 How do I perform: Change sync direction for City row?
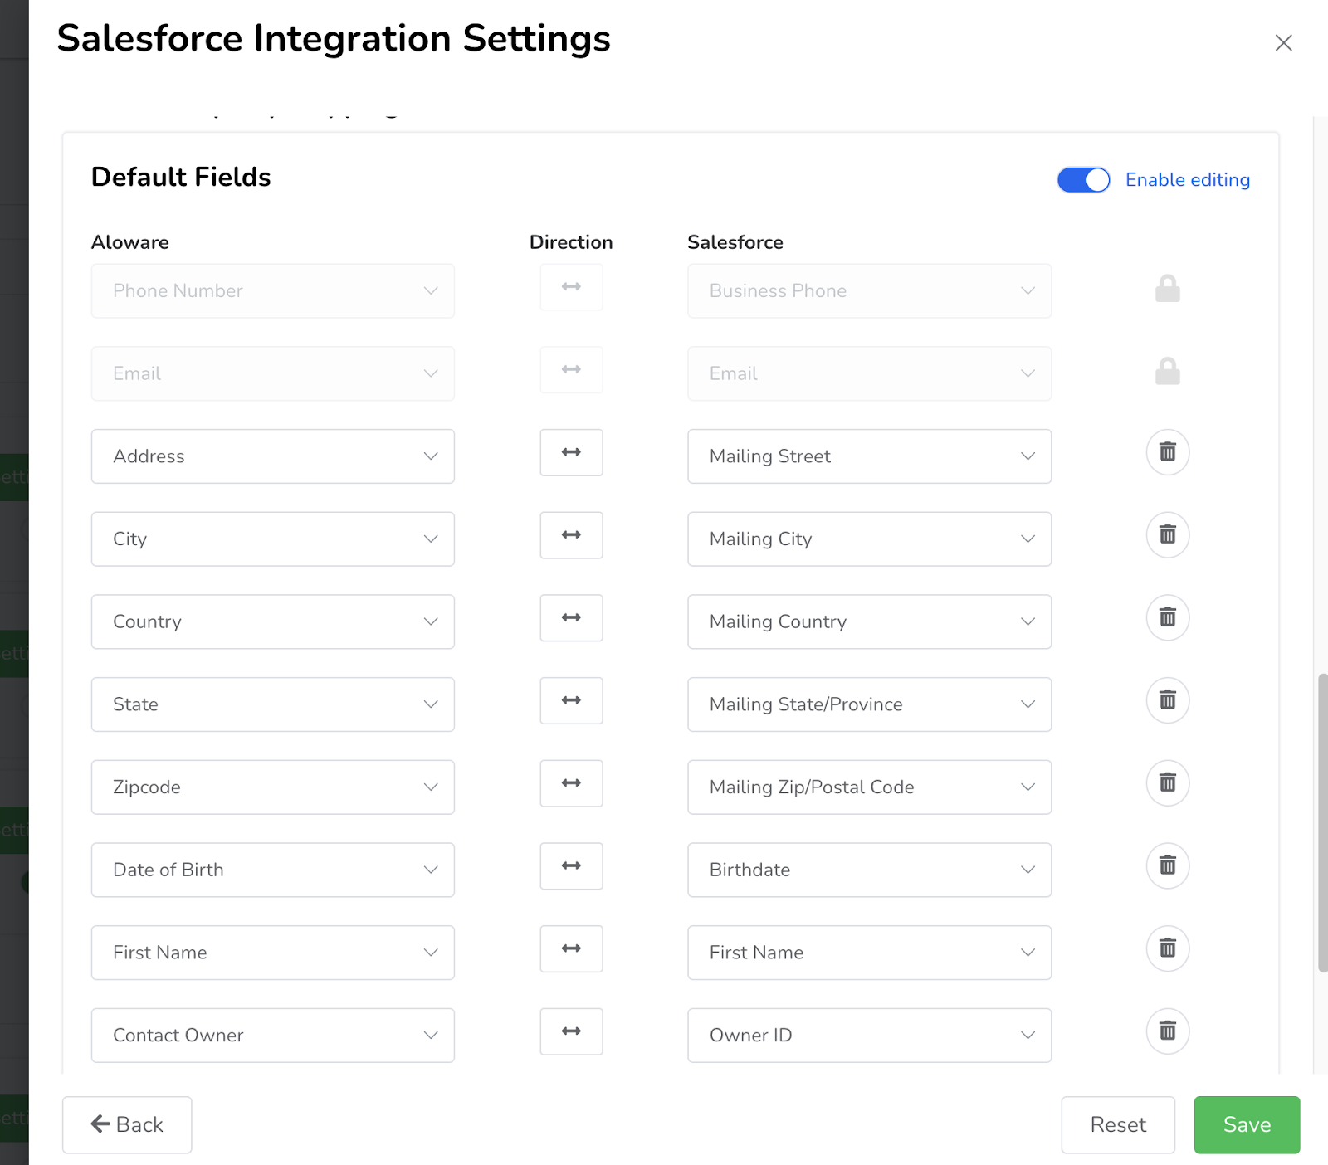pos(571,535)
